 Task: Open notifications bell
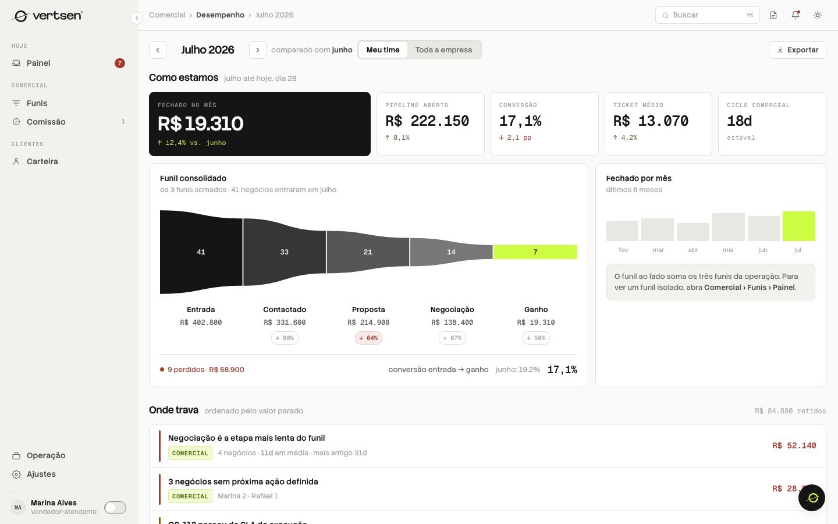pyautogui.click(x=796, y=15)
